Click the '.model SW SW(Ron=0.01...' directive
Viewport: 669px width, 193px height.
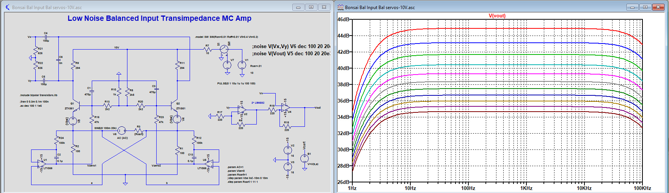226,37
